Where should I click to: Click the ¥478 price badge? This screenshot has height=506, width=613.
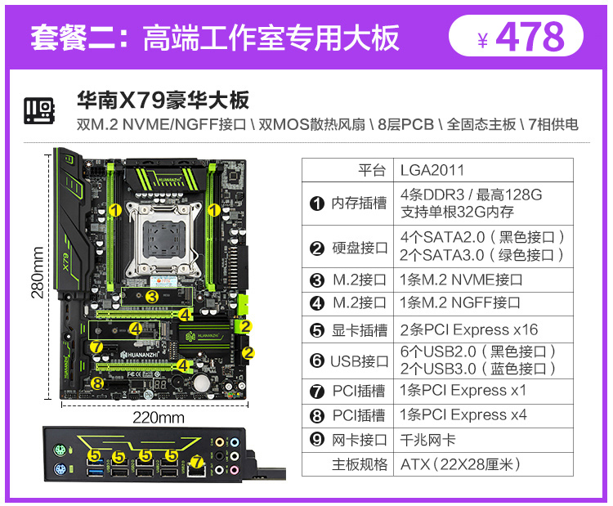click(516, 36)
